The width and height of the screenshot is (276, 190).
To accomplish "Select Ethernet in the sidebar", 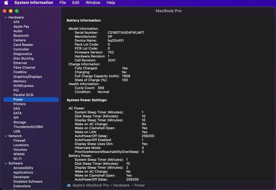I will click(20, 63).
